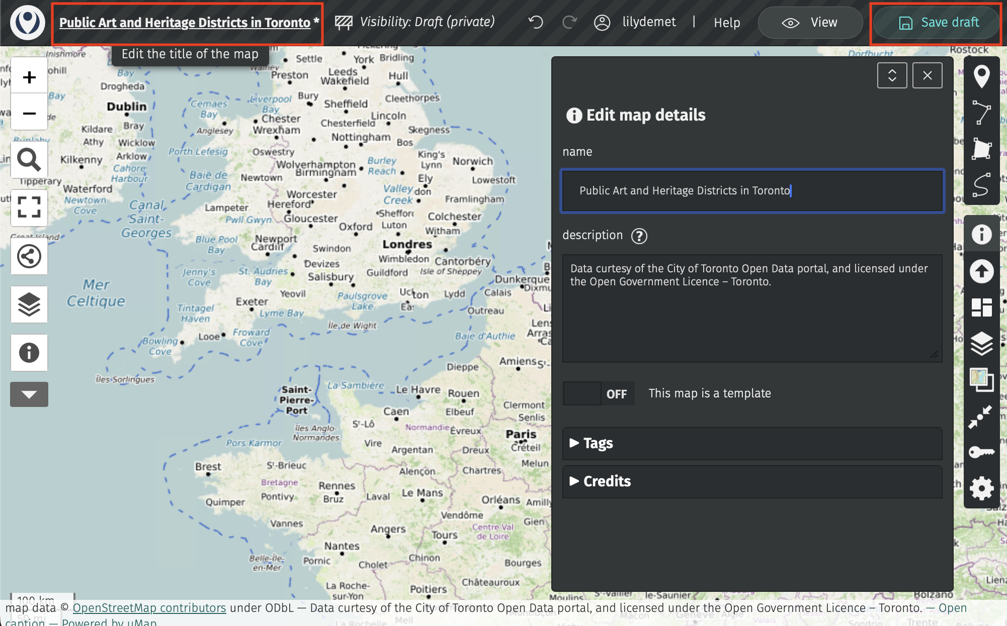Expand more controls with down arrow
This screenshot has height=626, width=1007.
click(29, 394)
